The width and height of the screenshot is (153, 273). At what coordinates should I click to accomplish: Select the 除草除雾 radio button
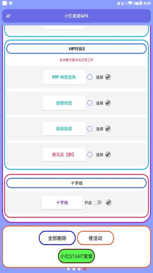90,129
